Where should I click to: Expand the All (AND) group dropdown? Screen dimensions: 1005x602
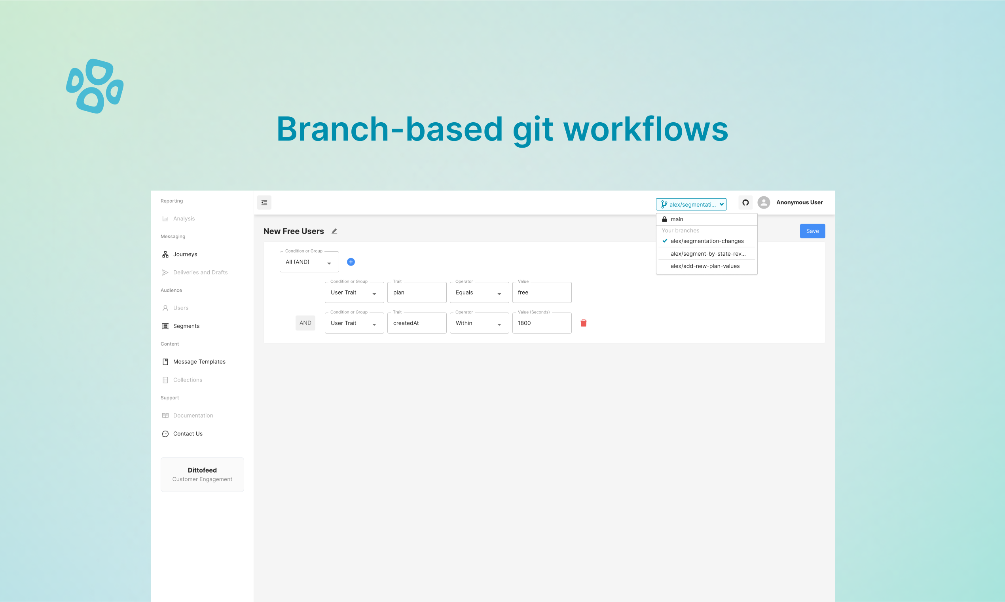pos(309,262)
